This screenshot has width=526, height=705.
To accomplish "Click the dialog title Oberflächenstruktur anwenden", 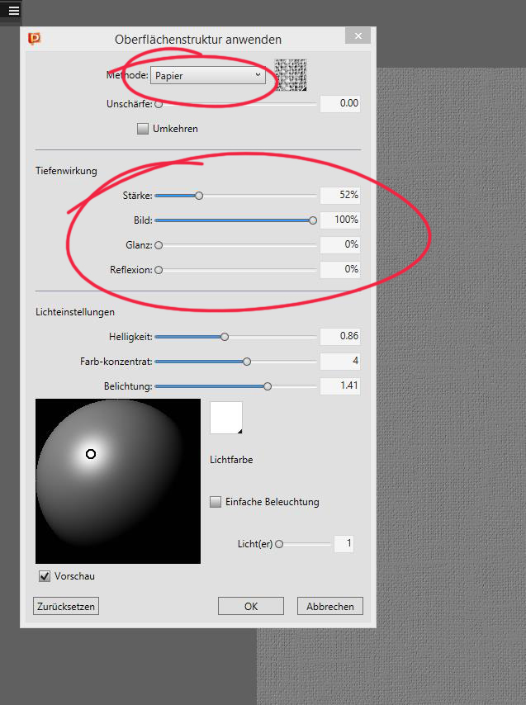I will click(x=198, y=40).
